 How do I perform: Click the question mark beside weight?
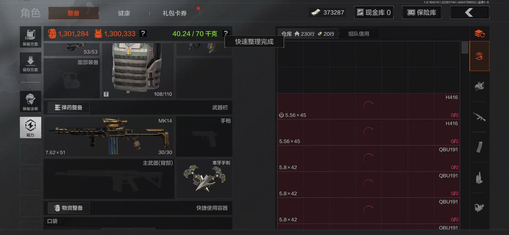(x=226, y=33)
